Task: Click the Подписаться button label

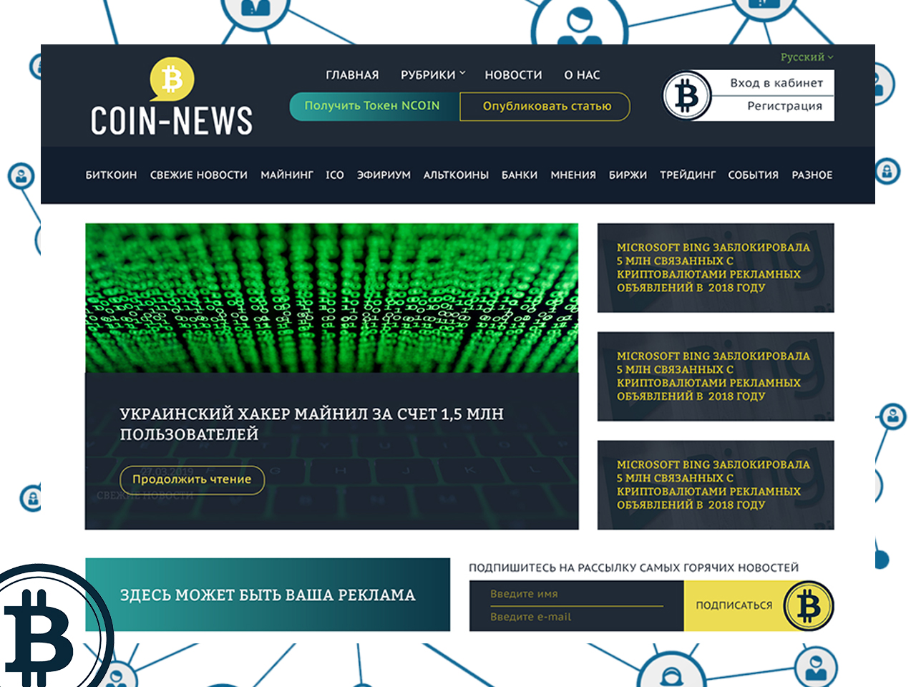Action: pyautogui.click(x=734, y=605)
